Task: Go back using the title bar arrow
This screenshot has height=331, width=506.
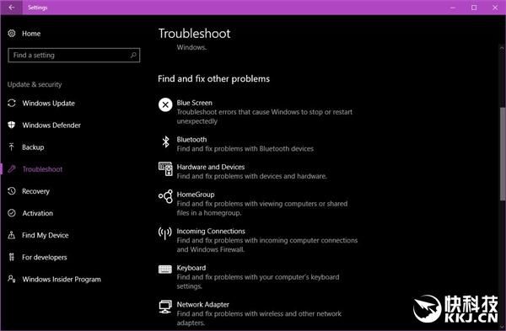Action: (x=11, y=7)
